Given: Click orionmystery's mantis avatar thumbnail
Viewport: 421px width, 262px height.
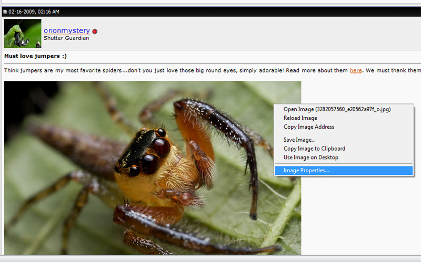Looking at the screenshot, I should [x=23, y=34].
